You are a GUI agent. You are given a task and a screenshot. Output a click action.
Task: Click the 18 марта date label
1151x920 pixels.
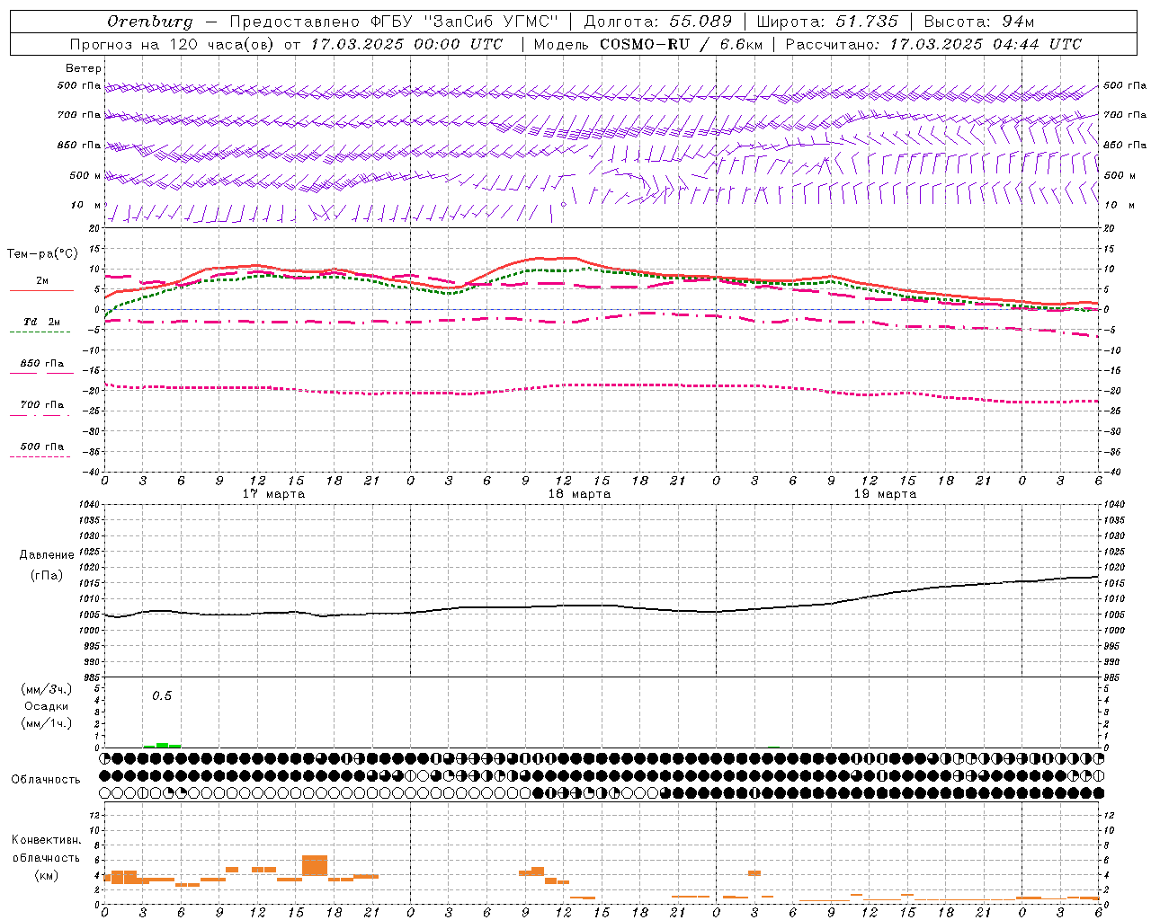[579, 494]
